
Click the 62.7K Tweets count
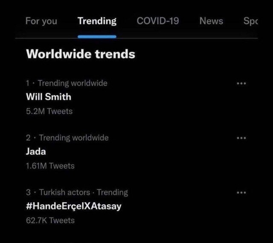tap(50, 220)
